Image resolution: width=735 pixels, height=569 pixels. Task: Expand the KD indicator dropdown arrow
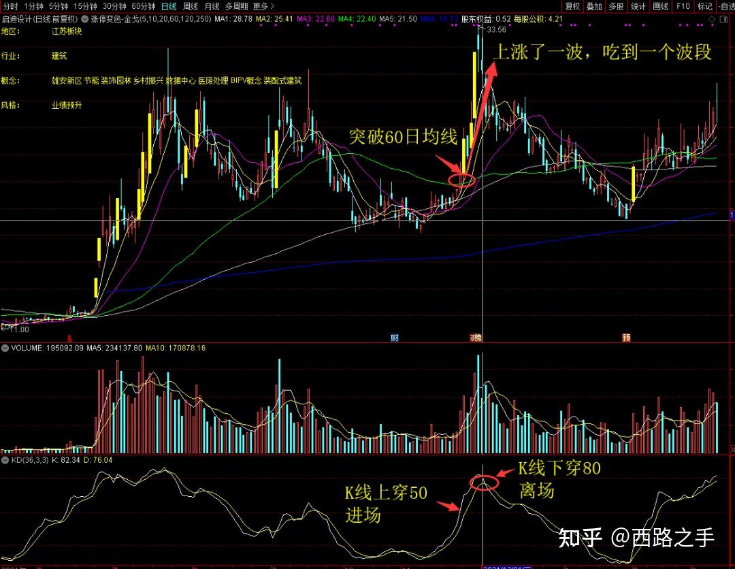pyautogui.click(x=5, y=460)
